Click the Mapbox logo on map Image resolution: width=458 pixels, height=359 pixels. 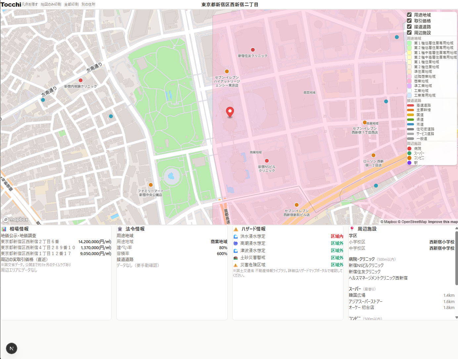point(16,219)
